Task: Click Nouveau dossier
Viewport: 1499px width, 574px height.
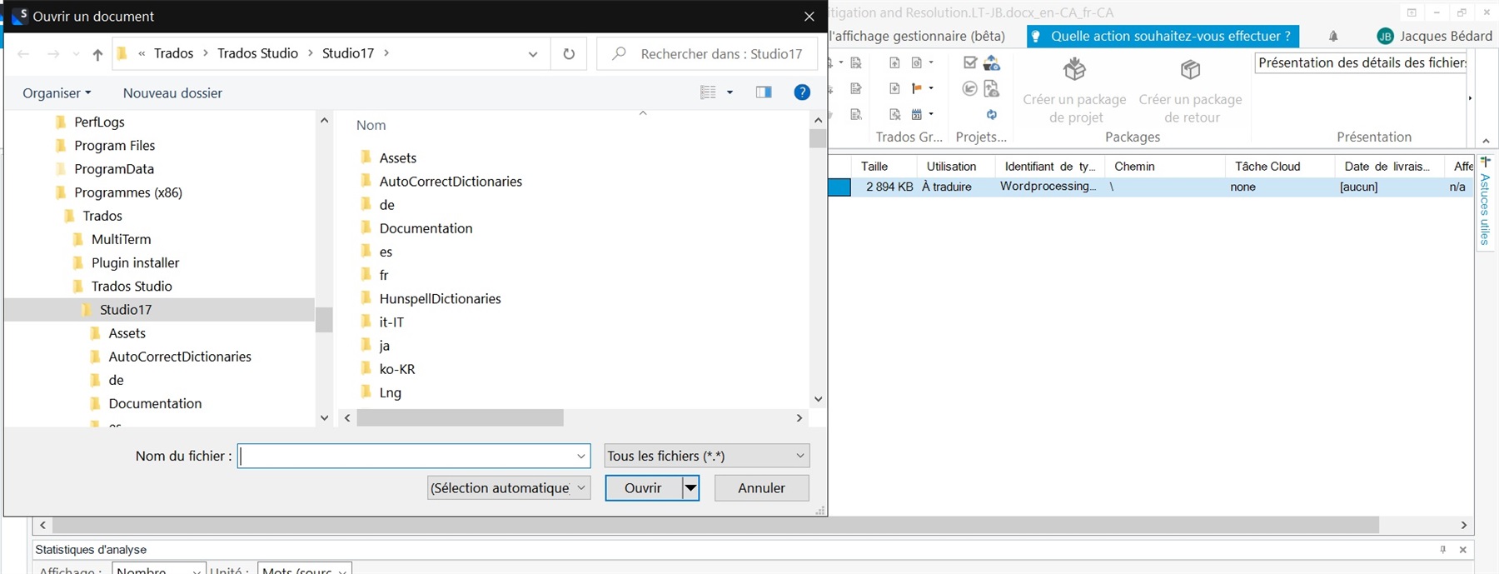Action: coord(172,93)
